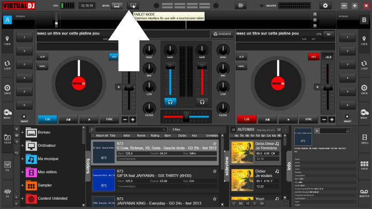Open the MASTER recording panel
The width and height of the screenshot is (372, 209).
coord(364,193)
